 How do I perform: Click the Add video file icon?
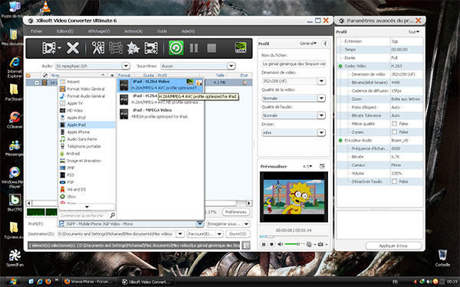pyautogui.click(x=49, y=47)
